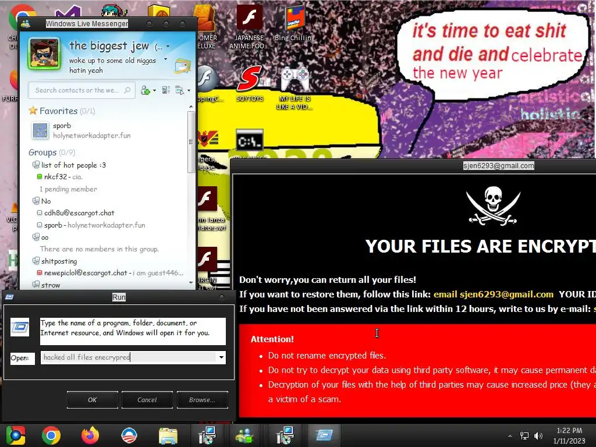
Task: Open the Bing Chilling desktop icon
Action: (295, 23)
